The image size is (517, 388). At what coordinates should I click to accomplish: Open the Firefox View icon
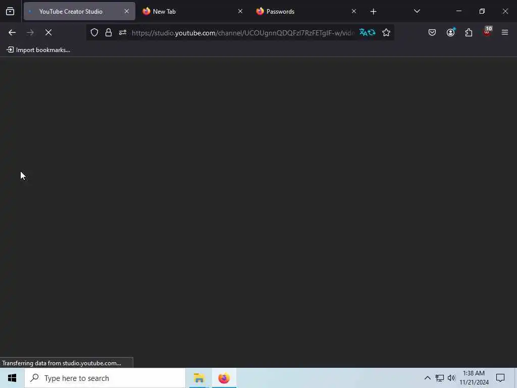tap(10, 12)
